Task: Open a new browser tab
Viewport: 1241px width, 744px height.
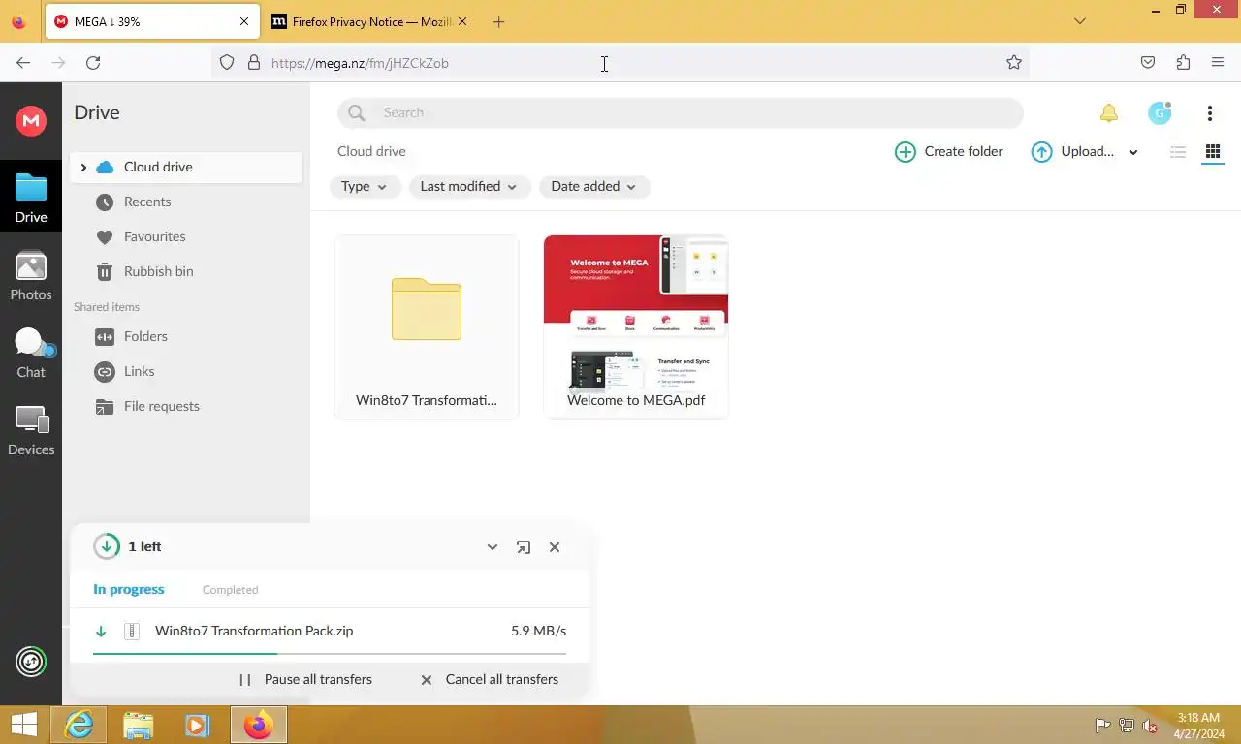Action: (498, 21)
